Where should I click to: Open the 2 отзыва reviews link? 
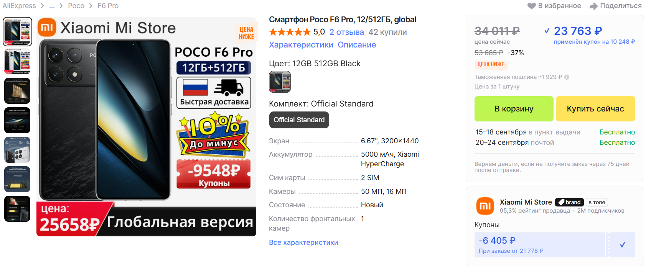[347, 32]
